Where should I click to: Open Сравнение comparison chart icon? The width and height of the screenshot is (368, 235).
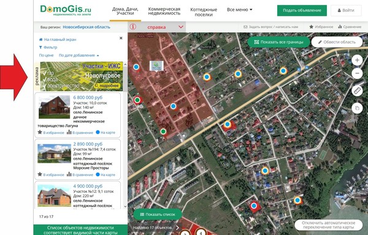(340, 27)
